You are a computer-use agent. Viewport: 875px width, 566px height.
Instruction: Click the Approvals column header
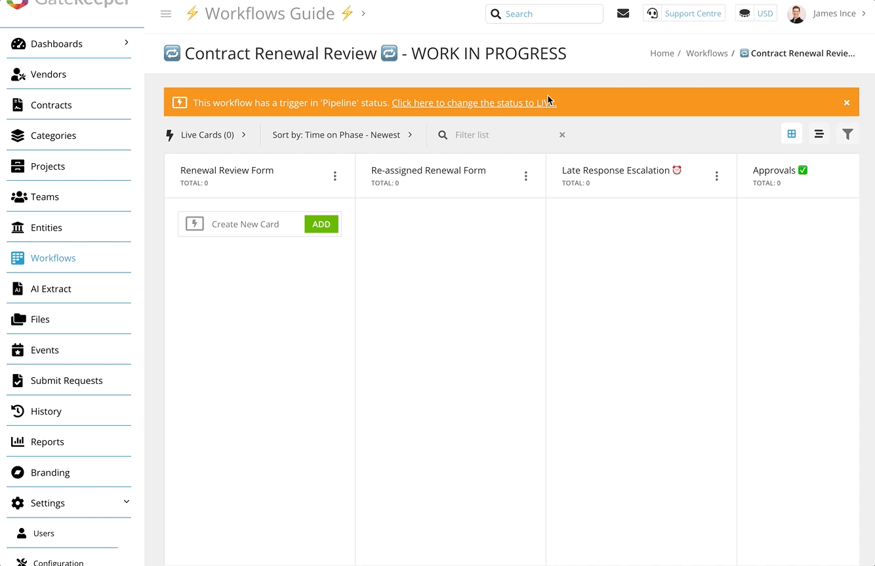point(780,170)
